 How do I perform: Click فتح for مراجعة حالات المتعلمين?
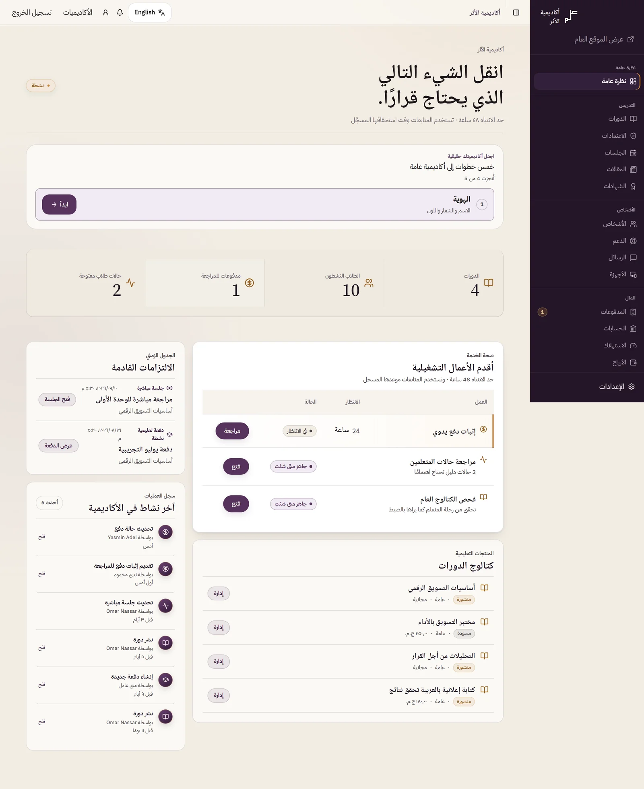[236, 467]
